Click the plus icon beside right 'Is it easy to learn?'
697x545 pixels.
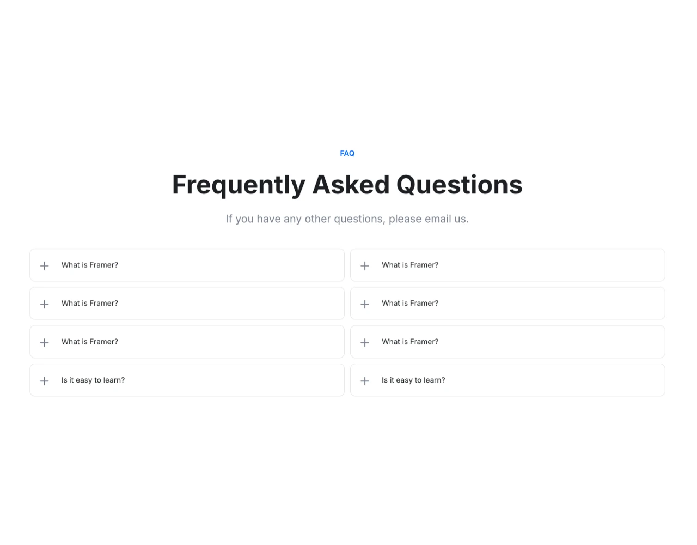(364, 380)
